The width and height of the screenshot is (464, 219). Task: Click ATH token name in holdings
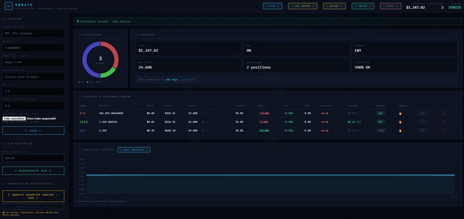tap(82, 114)
